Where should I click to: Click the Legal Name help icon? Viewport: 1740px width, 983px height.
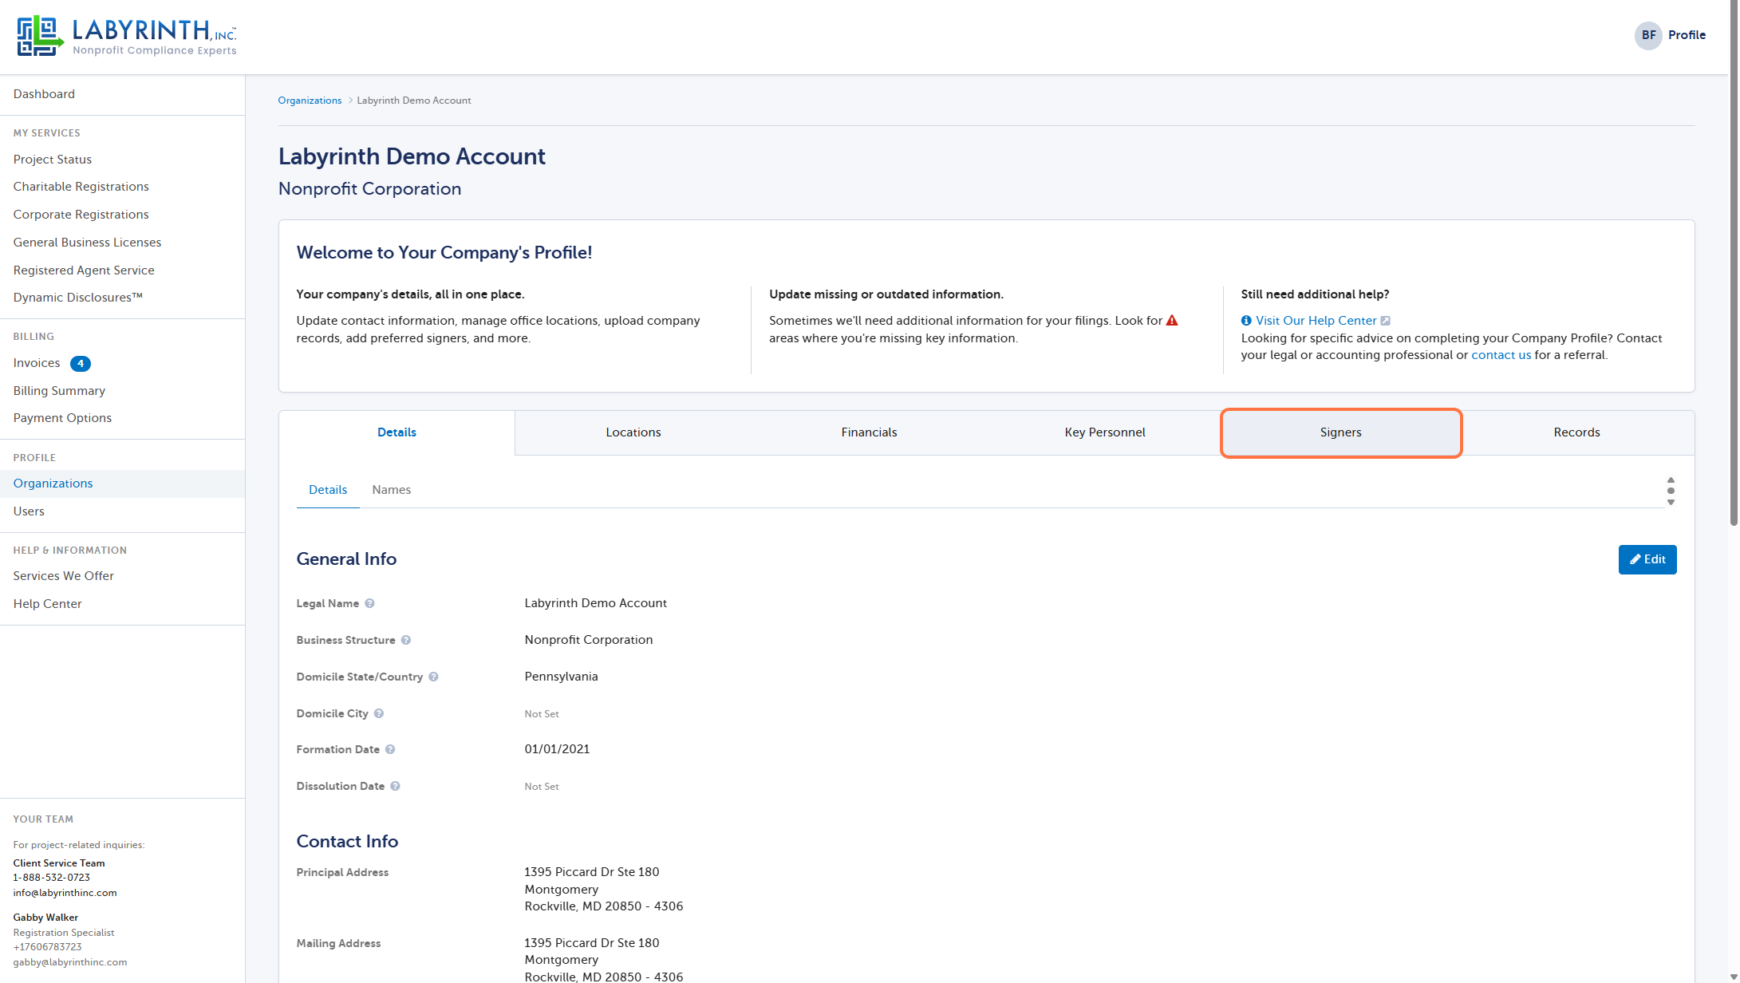(x=369, y=603)
